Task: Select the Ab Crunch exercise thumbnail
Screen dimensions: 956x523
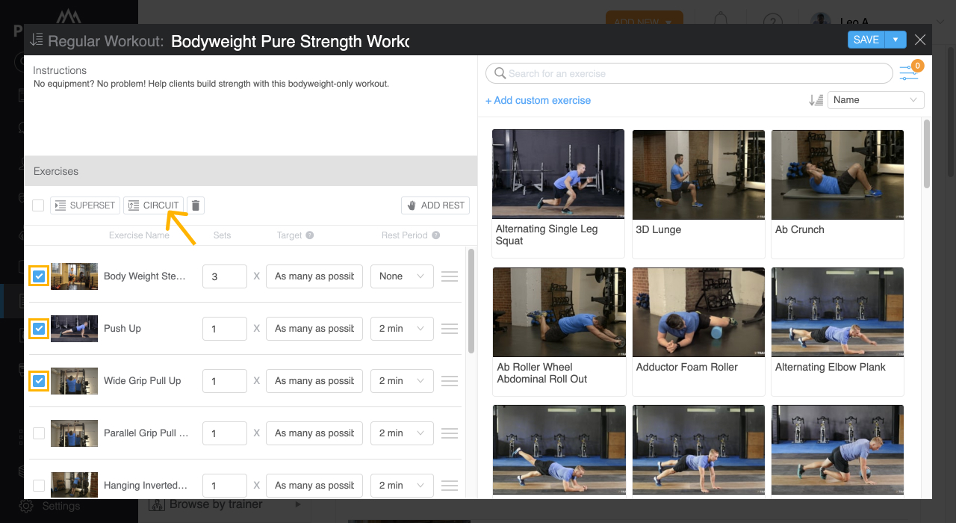Action: tap(837, 174)
